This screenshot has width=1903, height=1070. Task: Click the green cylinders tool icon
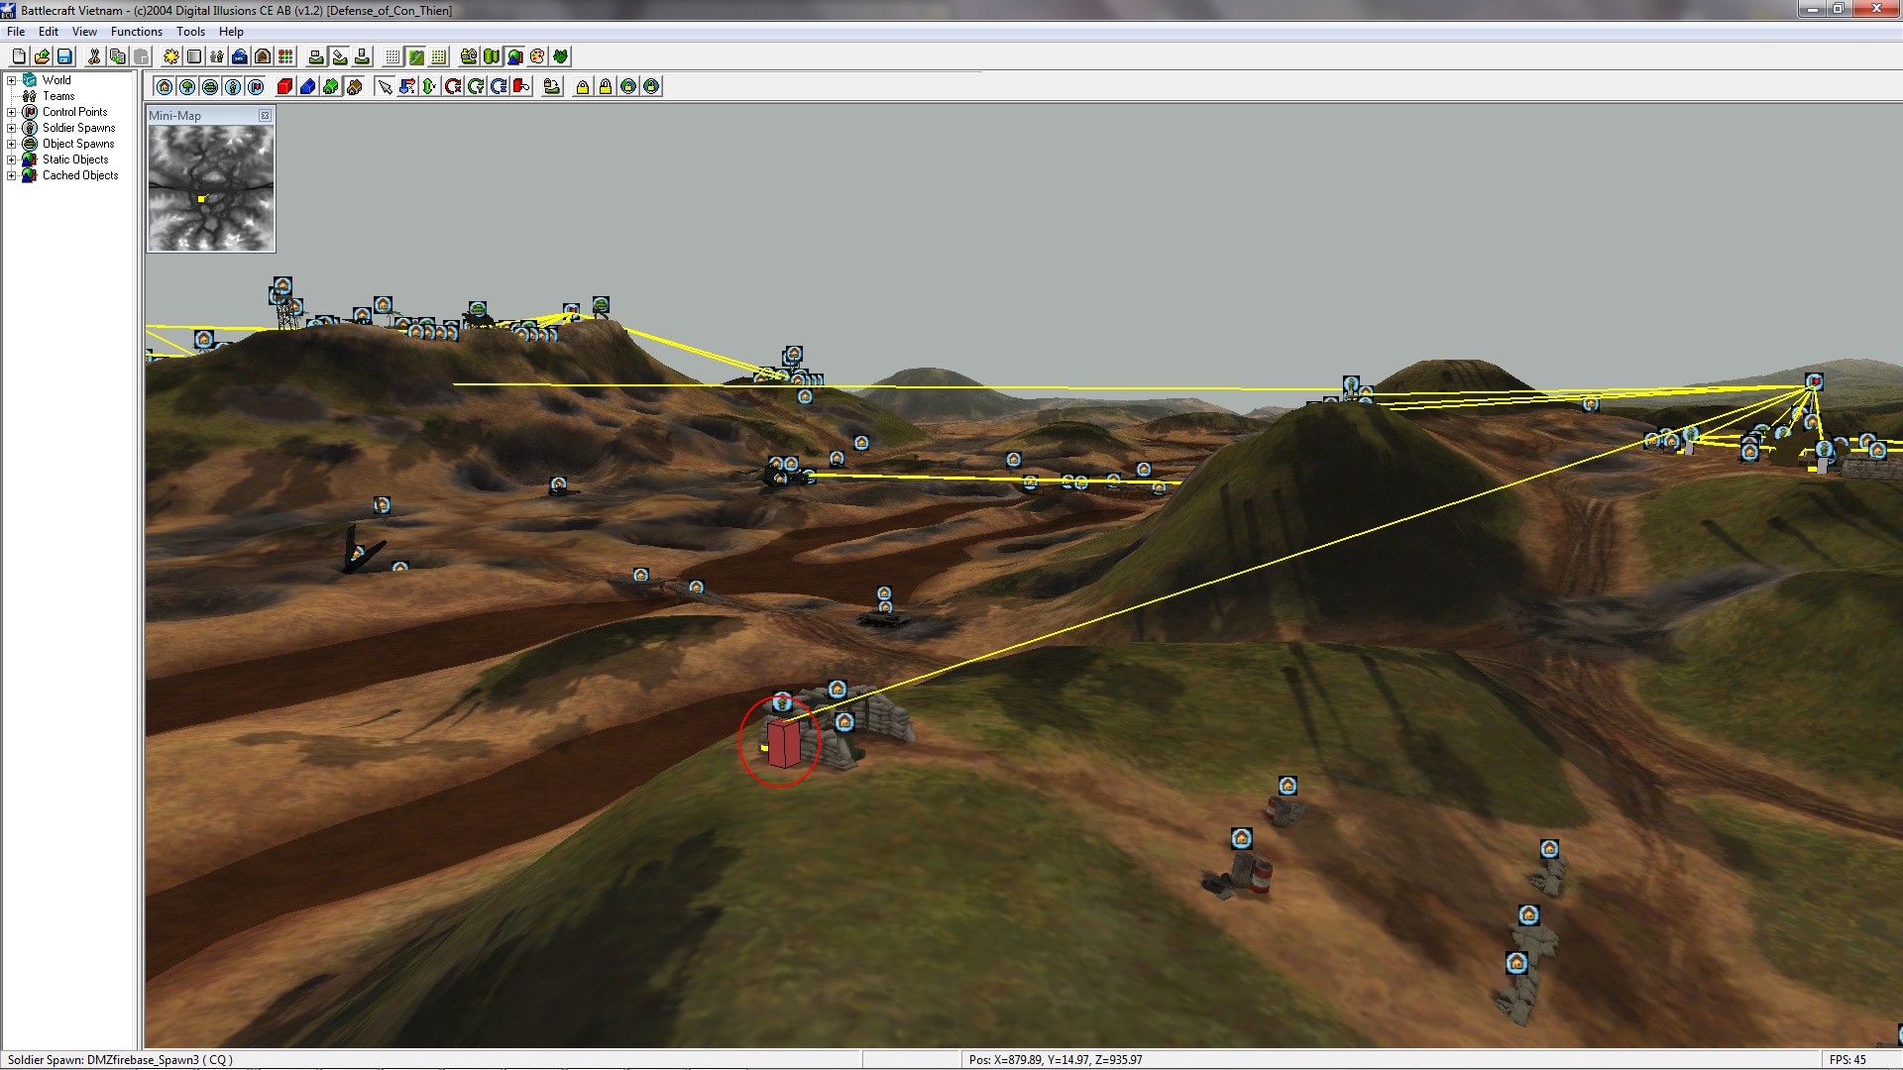(492, 56)
